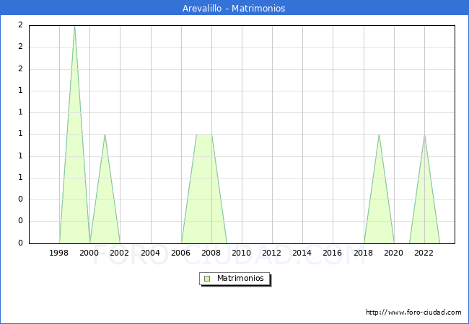Click the 2019 peak data point
This screenshot has height=324, width=469.
pyautogui.click(x=379, y=135)
